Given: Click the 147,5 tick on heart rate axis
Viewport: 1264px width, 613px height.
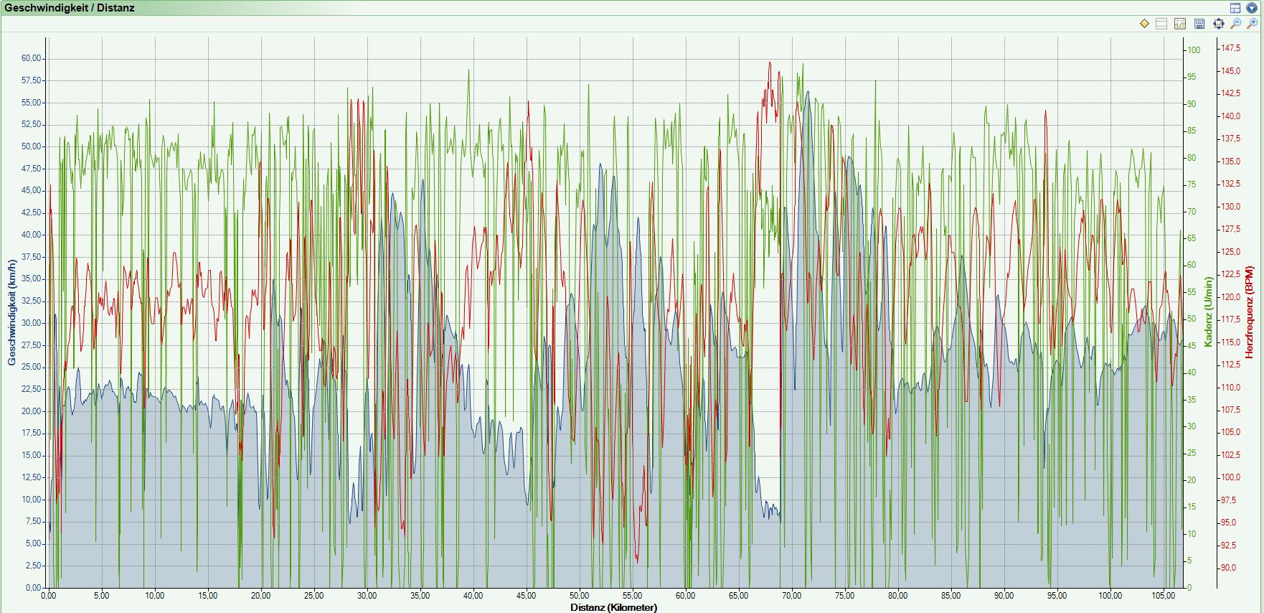Looking at the screenshot, I should (1231, 48).
